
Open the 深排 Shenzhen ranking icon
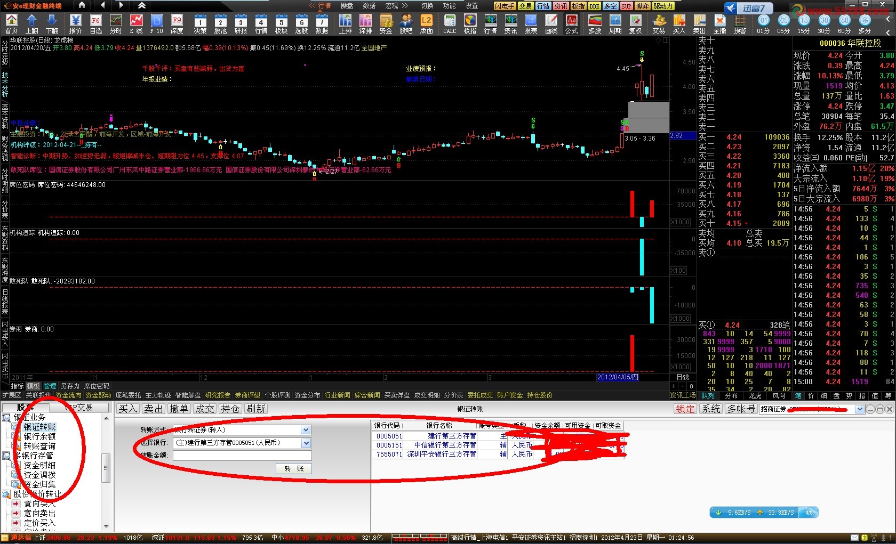[x=365, y=23]
